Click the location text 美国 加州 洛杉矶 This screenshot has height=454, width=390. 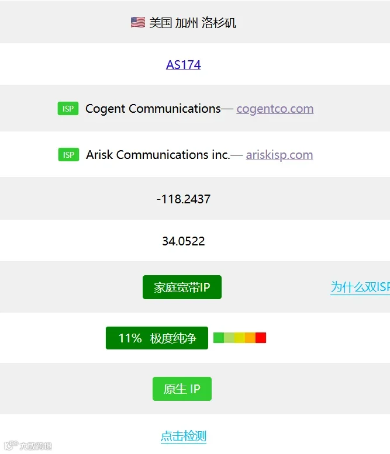(x=193, y=23)
